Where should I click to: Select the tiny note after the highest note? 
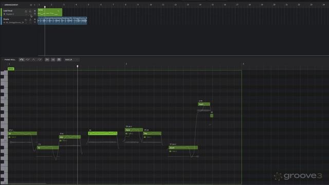pos(212,116)
